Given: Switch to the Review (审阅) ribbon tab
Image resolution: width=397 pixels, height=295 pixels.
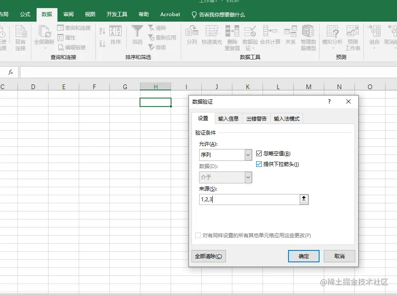Looking at the screenshot, I should 69,14.
